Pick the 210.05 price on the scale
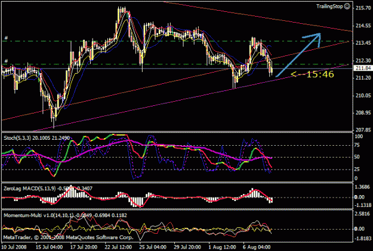This screenshot has height=251, width=373. click(363, 96)
